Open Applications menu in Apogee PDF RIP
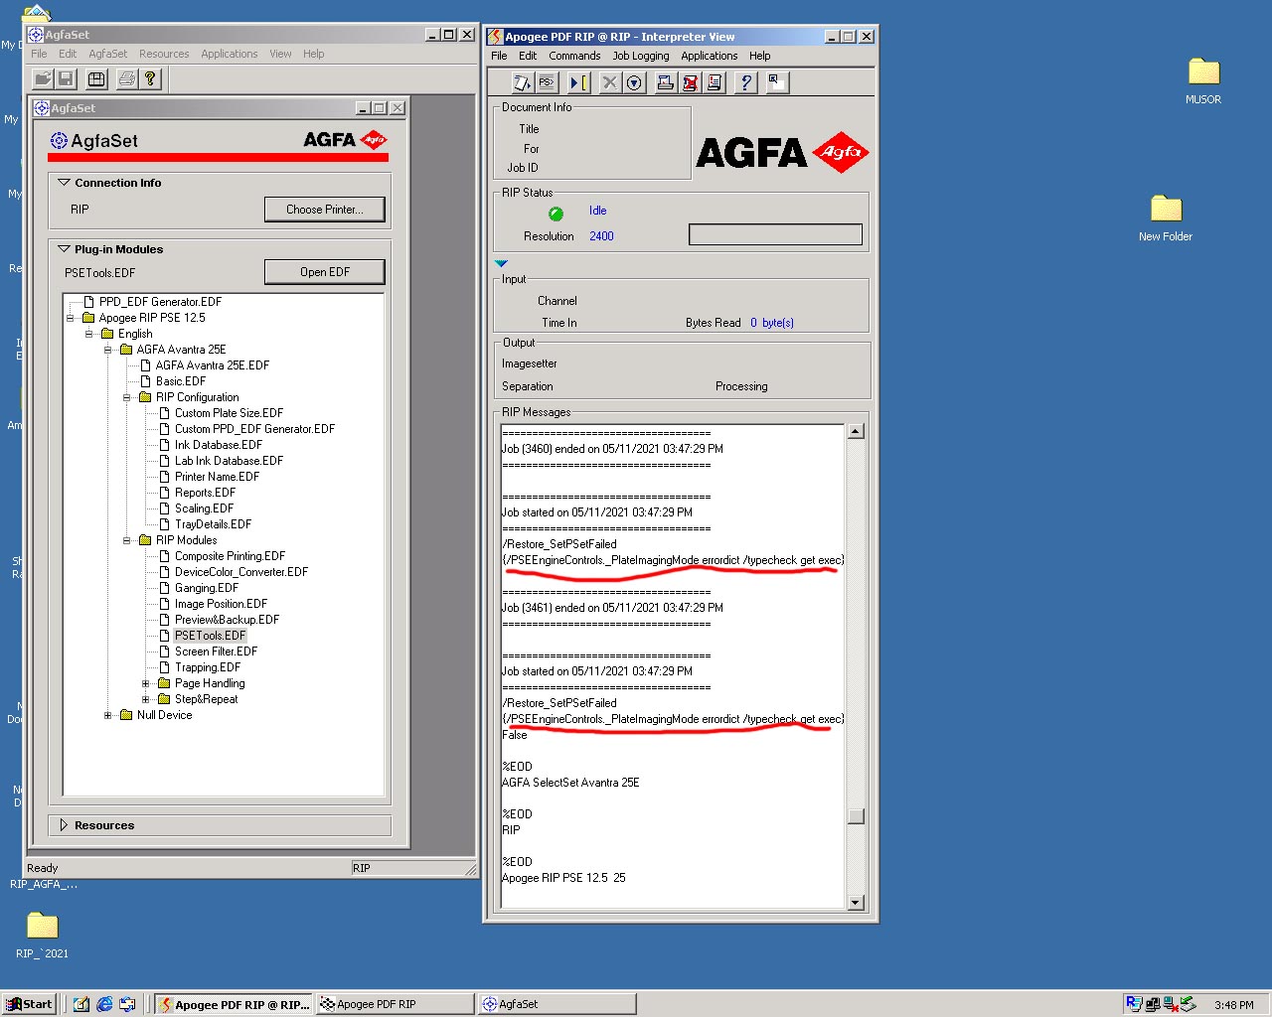This screenshot has height=1017, width=1272. (x=710, y=56)
